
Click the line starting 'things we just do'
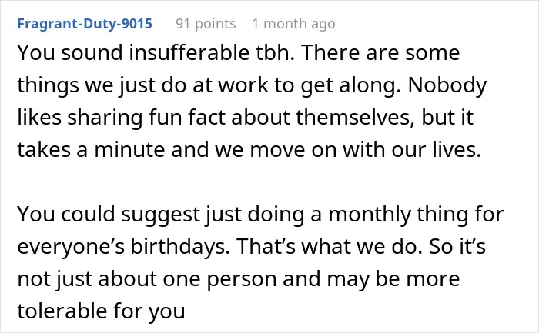pyautogui.click(x=252, y=85)
